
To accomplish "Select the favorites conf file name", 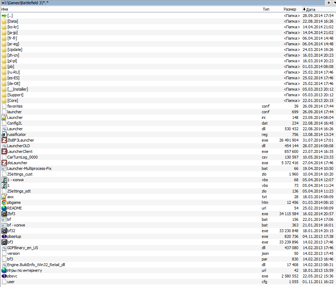I will tap(15, 106).
